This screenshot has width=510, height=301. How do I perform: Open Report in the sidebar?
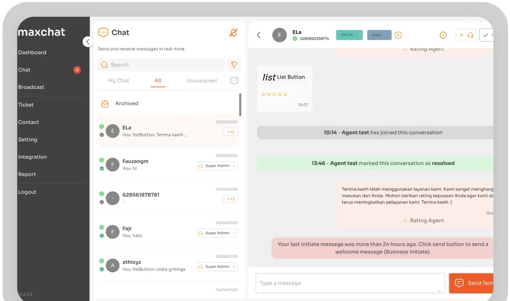(27, 174)
